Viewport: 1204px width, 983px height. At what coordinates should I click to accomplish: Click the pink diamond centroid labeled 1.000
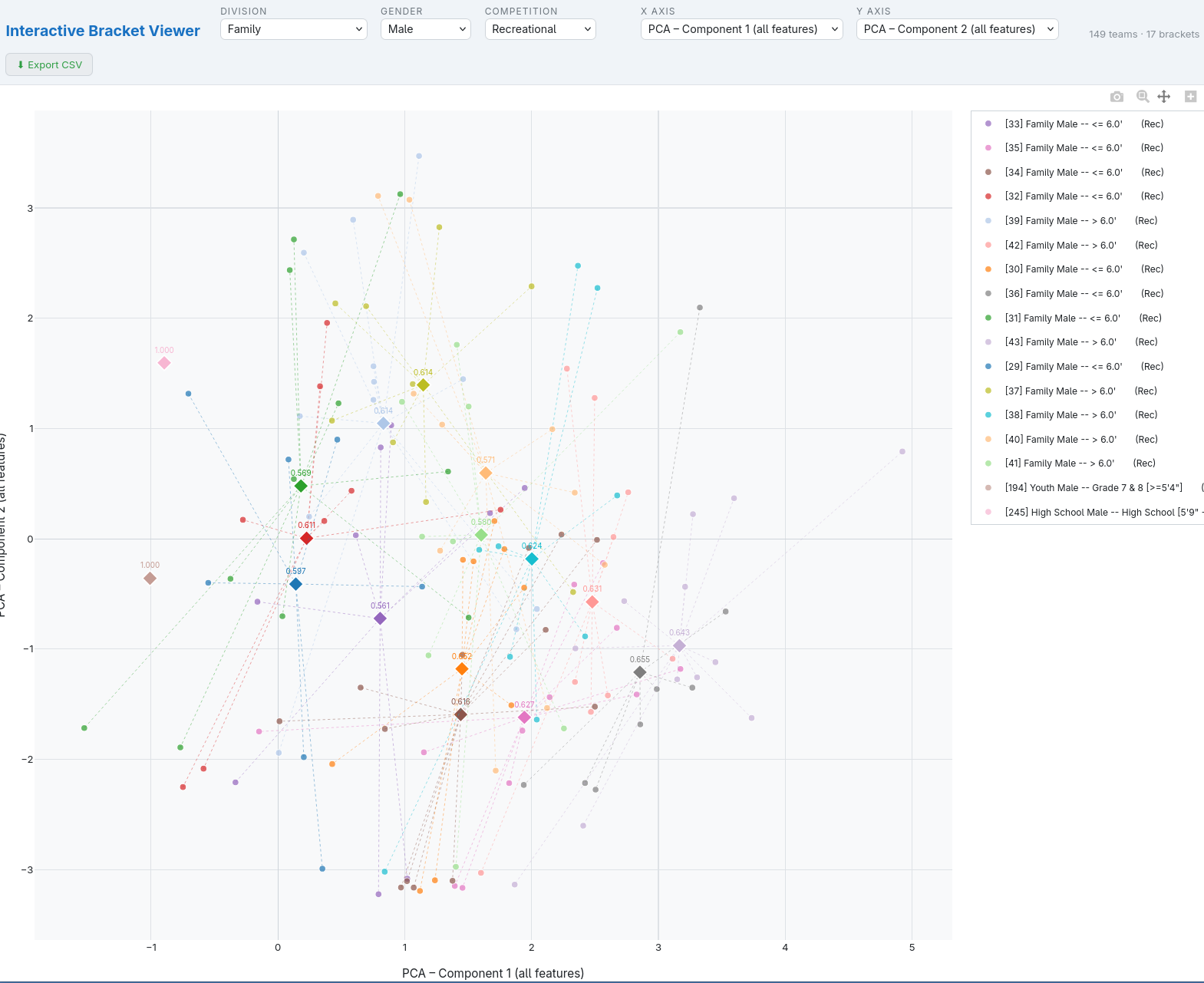pos(164,363)
